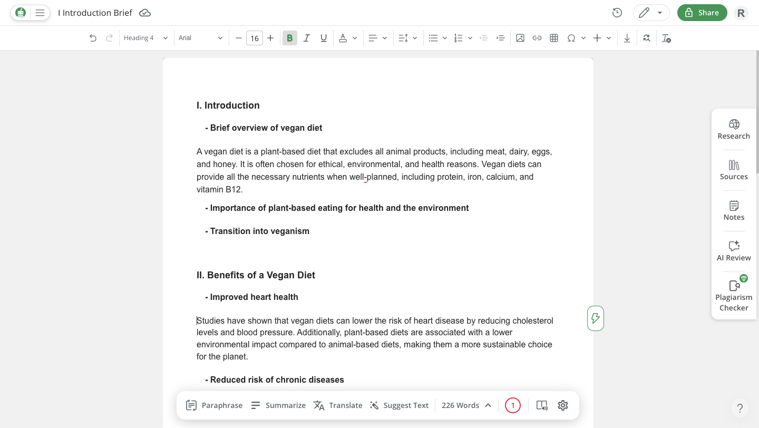This screenshot has width=759, height=428.
Task: Open the AI Review side panel
Action: click(734, 251)
